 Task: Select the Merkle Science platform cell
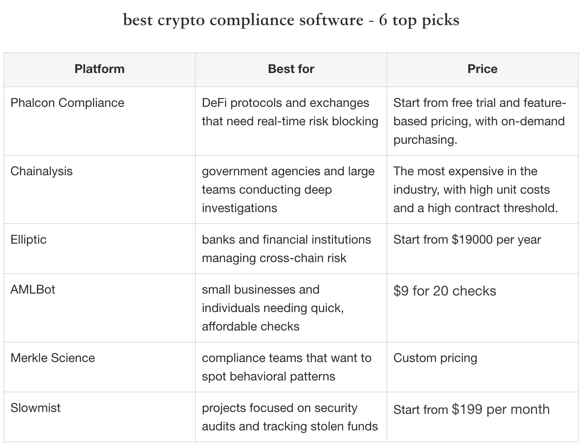click(53, 358)
